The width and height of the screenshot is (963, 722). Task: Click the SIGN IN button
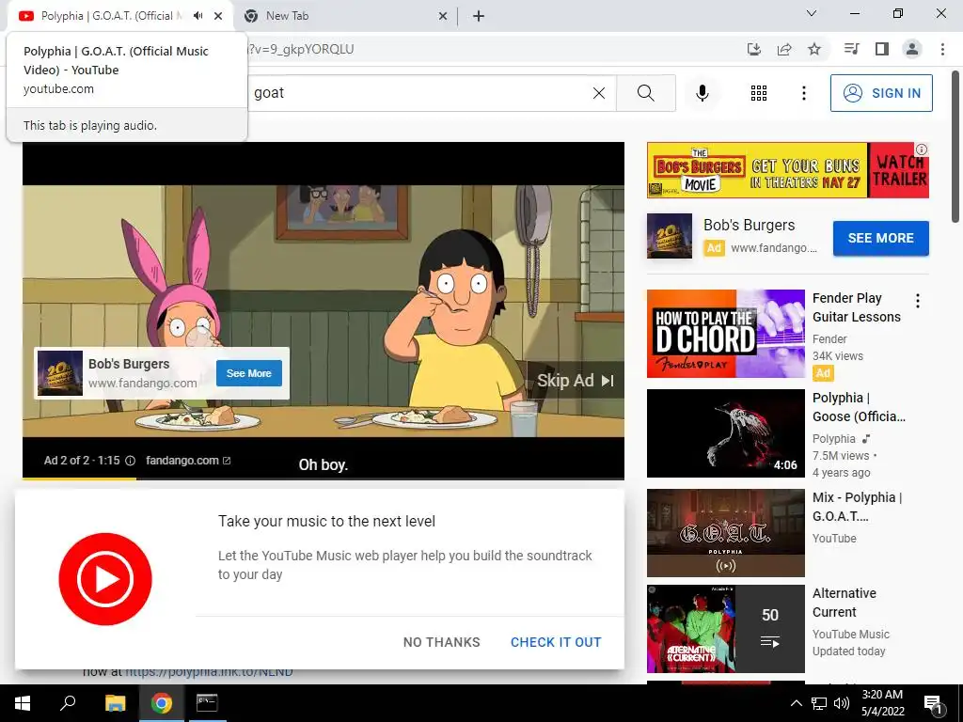point(881,93)
